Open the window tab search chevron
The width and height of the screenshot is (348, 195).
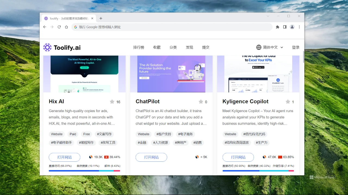[268, 16]
